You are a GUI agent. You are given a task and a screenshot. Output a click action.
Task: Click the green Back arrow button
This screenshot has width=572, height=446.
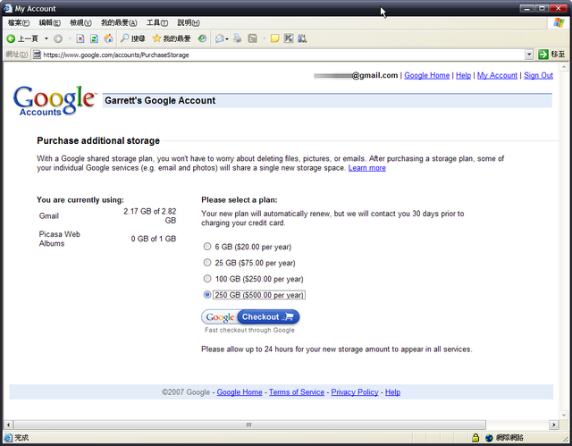click(x=11, y=38)
